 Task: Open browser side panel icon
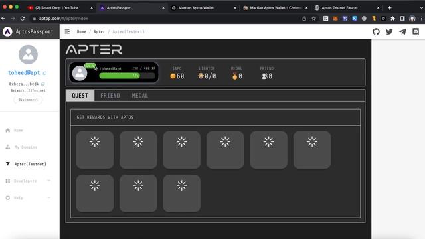402,19
